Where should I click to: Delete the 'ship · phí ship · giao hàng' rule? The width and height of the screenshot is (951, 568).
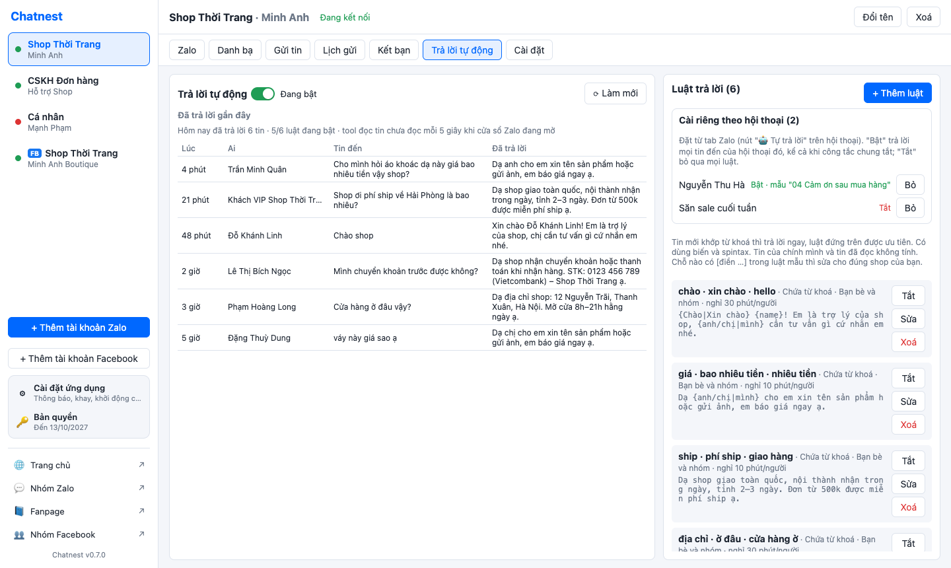[x=909, y=507]
